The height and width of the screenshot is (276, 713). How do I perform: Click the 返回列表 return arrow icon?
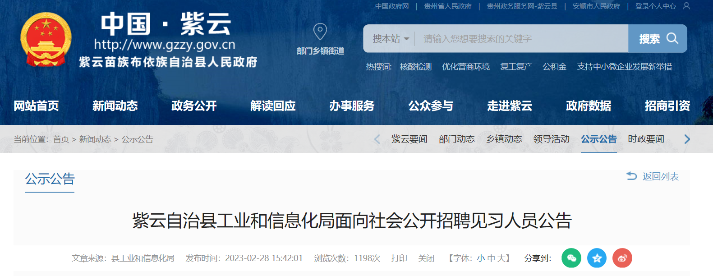[631, 176]
